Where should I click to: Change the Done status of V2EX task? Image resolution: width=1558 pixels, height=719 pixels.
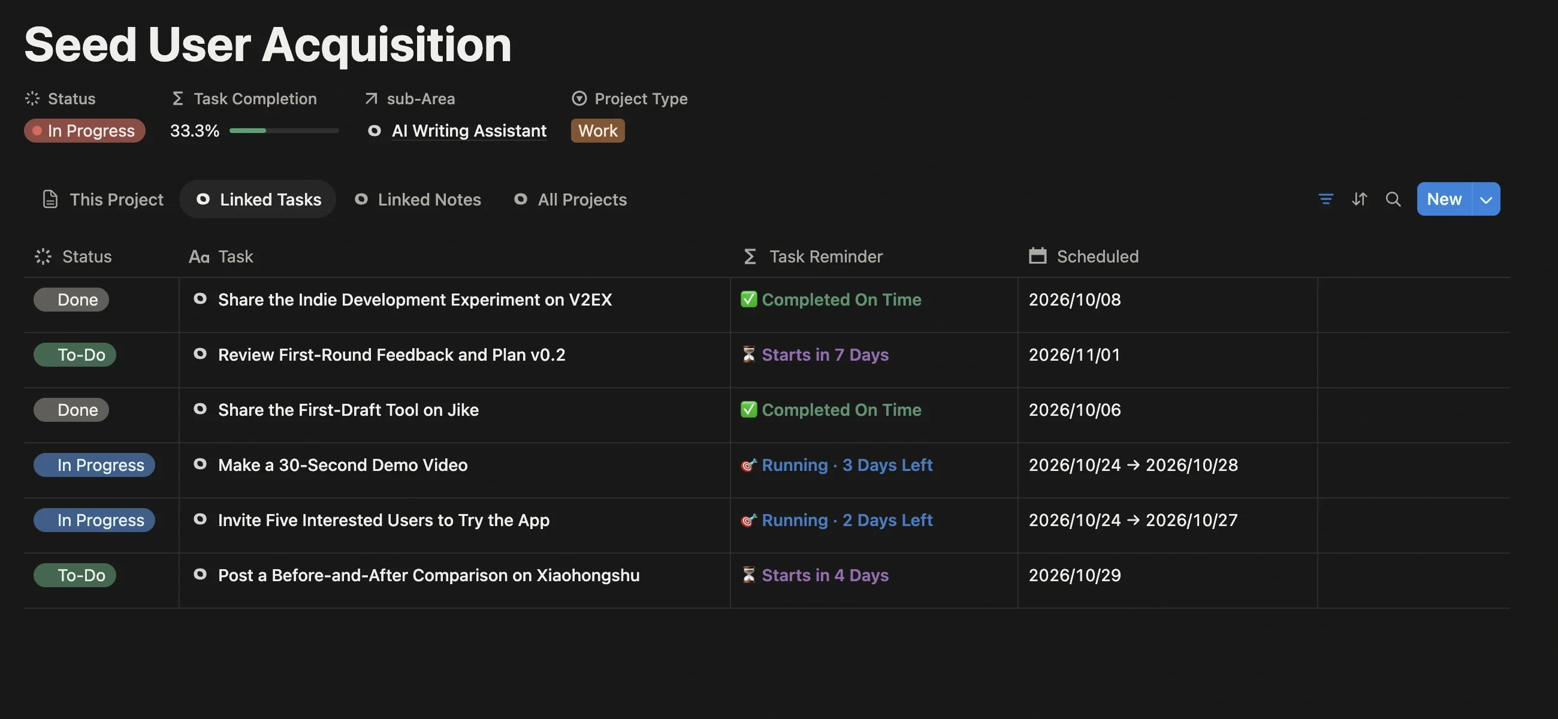tap(71, 300)
